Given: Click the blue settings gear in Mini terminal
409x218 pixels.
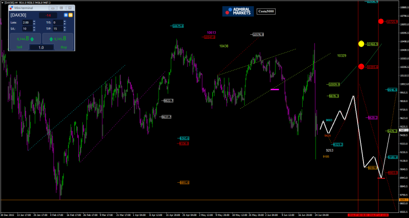Looking at the screenshot, I should click(x=65, y=15).
